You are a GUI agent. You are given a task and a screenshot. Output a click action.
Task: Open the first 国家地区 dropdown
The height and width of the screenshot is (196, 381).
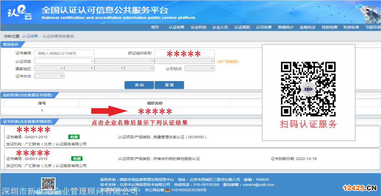(x=49, y=69)
